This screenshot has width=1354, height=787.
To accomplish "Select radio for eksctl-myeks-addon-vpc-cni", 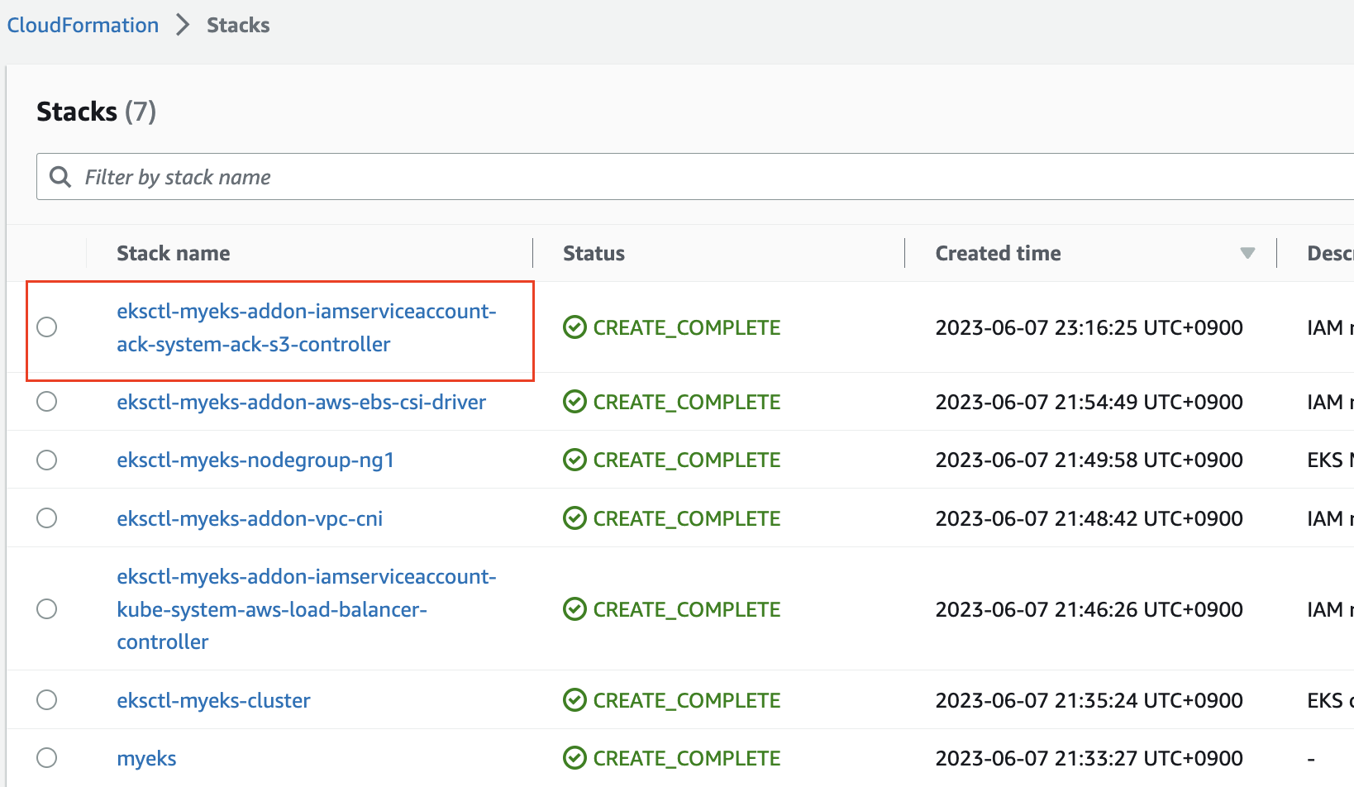I will click(47, 518).
